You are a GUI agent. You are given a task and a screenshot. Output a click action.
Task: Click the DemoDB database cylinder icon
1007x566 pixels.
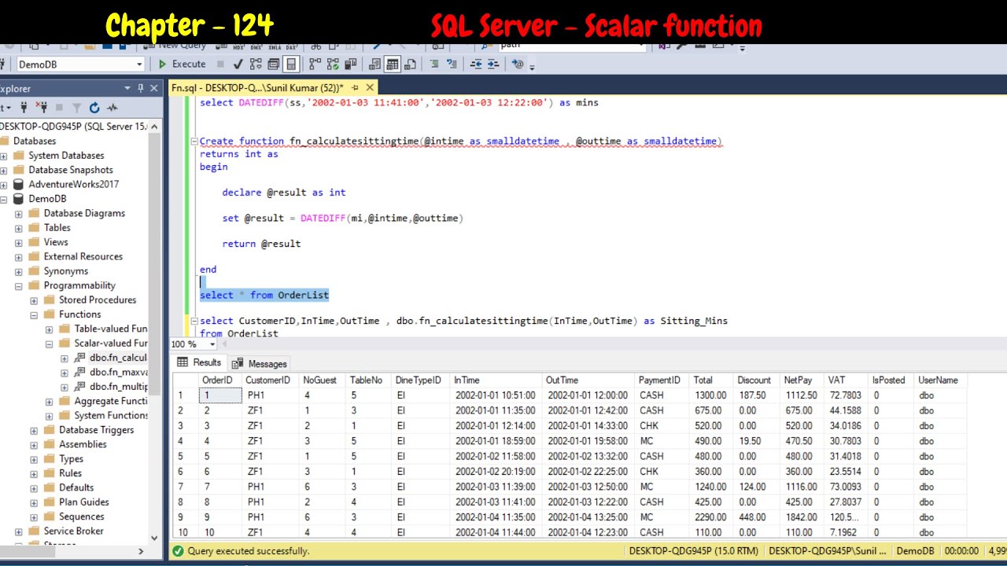click(x=19, y=199)
